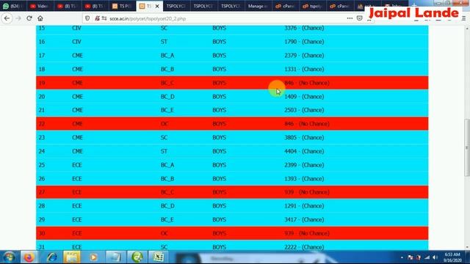The height and width of the screenshot is (264, 470).
Task: Click '3417 - (Chance)' in row 29
Action: pos(304,220)
